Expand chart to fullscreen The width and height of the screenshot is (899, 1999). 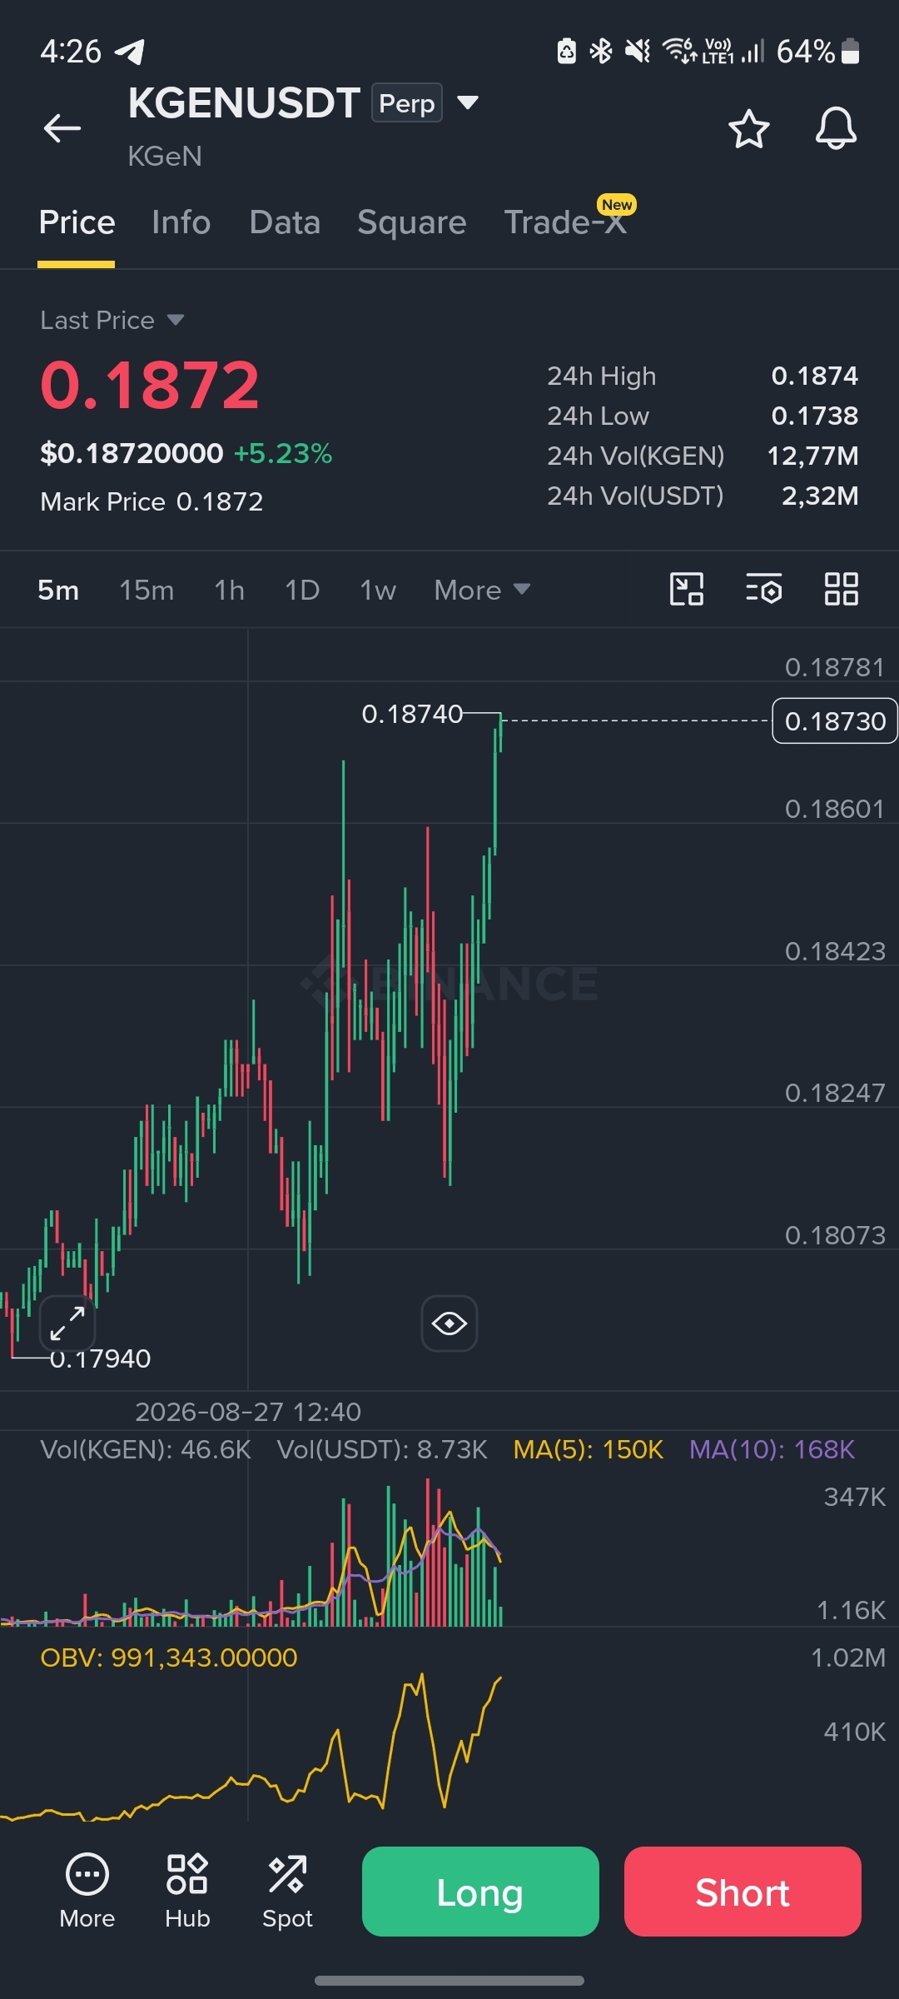click(67, 1324)
